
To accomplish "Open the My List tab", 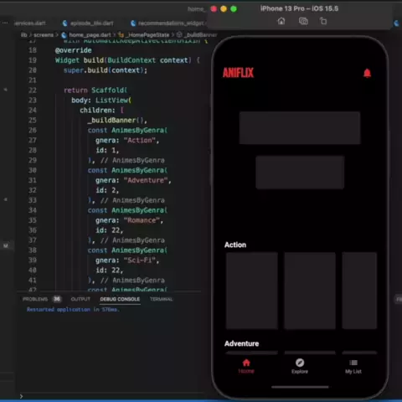I will click(353, 366).
